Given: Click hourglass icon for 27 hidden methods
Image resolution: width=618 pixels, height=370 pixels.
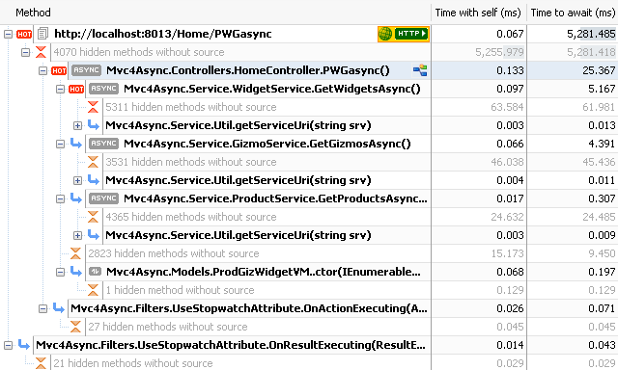Looking at the screenshot, I should [x=75, y=327].
